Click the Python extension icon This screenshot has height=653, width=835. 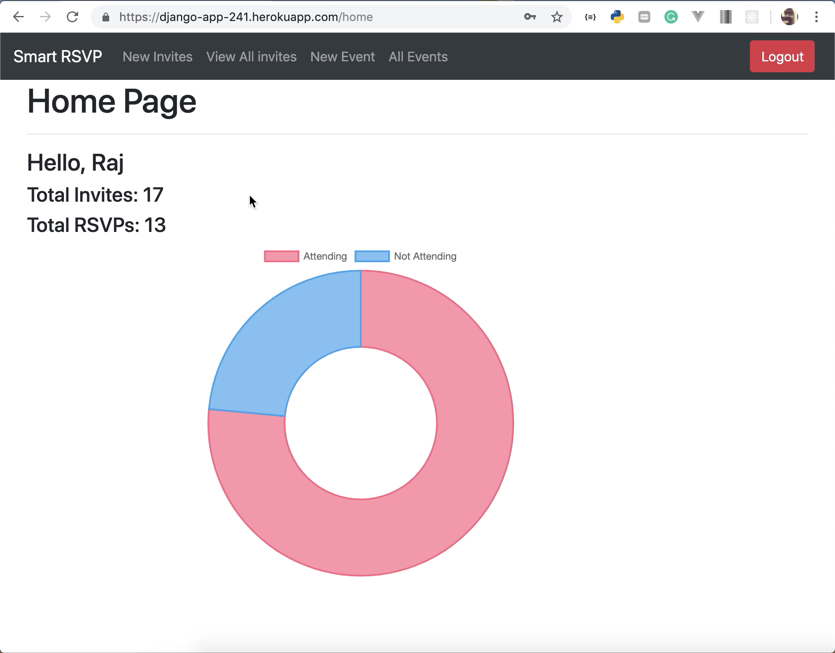coord(617,17)
